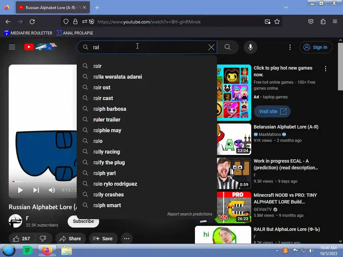
Task: Click the Sign in button
Action: pyautogui.click(x=316, y=47)
